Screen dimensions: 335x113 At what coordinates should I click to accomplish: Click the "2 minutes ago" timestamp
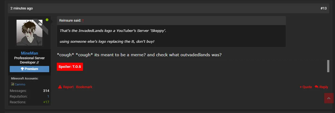(22, 8)
